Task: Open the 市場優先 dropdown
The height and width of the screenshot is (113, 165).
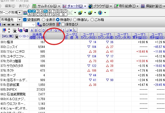Action: 19,19
